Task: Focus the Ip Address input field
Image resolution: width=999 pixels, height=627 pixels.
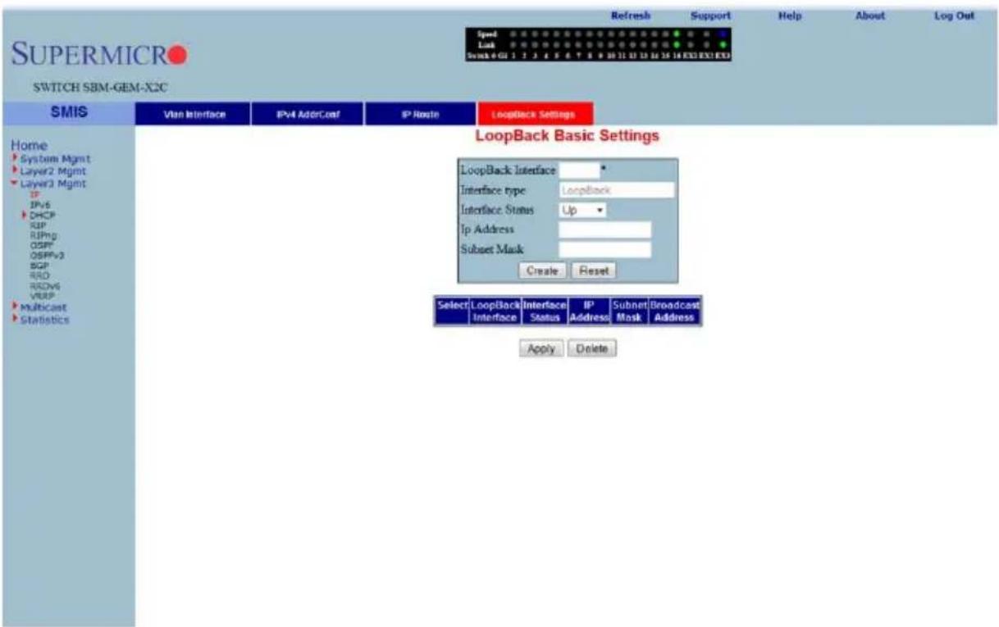Action: click(605, 229)
